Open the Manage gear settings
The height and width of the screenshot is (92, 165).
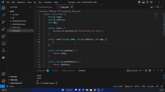point(3,81)
